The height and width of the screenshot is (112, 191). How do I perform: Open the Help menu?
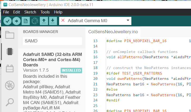pos(58,12)
